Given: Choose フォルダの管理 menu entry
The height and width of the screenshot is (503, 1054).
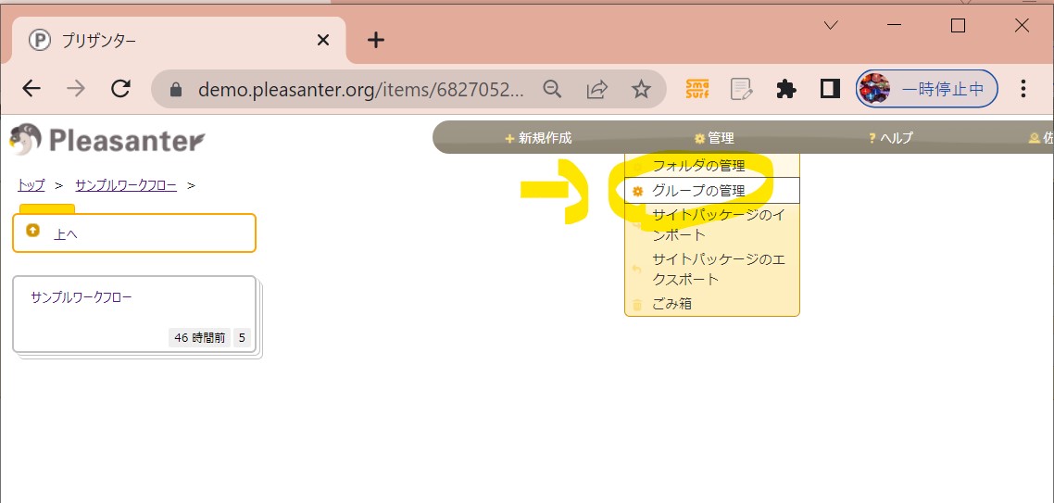Looking at the screenshot, I should pyautogui.click(x=698, y=167).
